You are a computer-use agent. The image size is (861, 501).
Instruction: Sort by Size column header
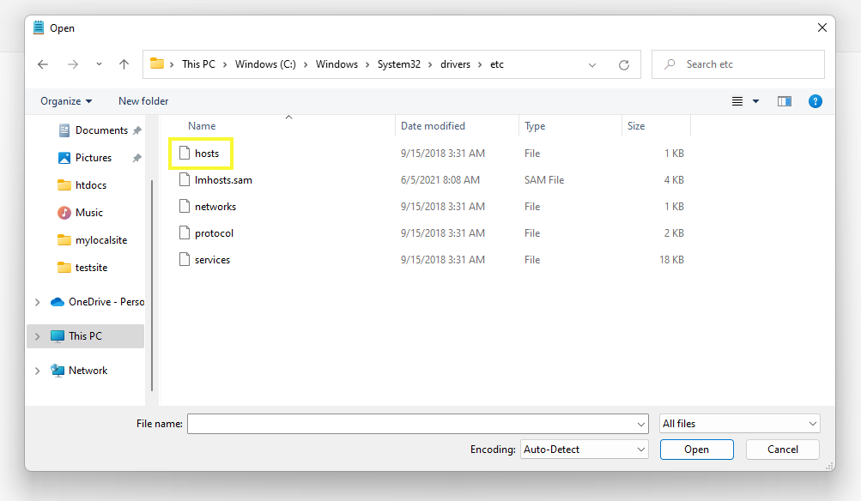[636, 125]
